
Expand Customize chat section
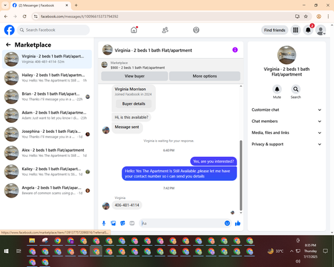pyautogui.click(x=287, y=109)
